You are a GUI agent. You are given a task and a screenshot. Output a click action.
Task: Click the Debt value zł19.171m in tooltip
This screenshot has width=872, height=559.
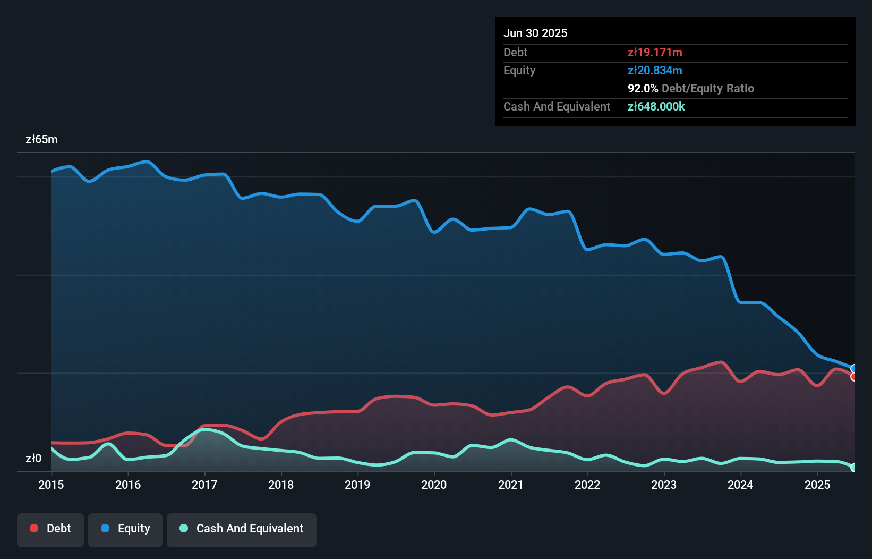(x=655, y=52)
